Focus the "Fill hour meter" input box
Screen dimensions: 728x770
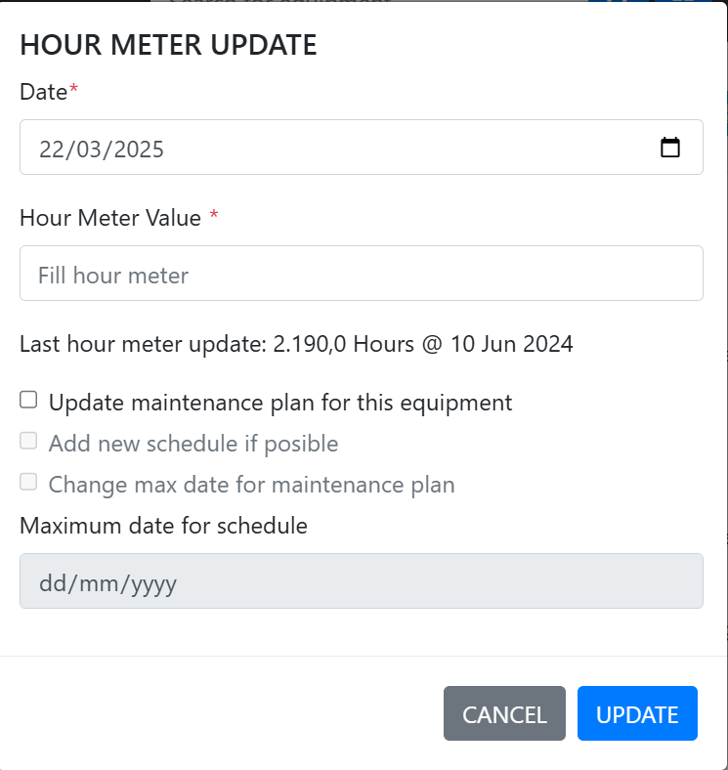(361, 274)
